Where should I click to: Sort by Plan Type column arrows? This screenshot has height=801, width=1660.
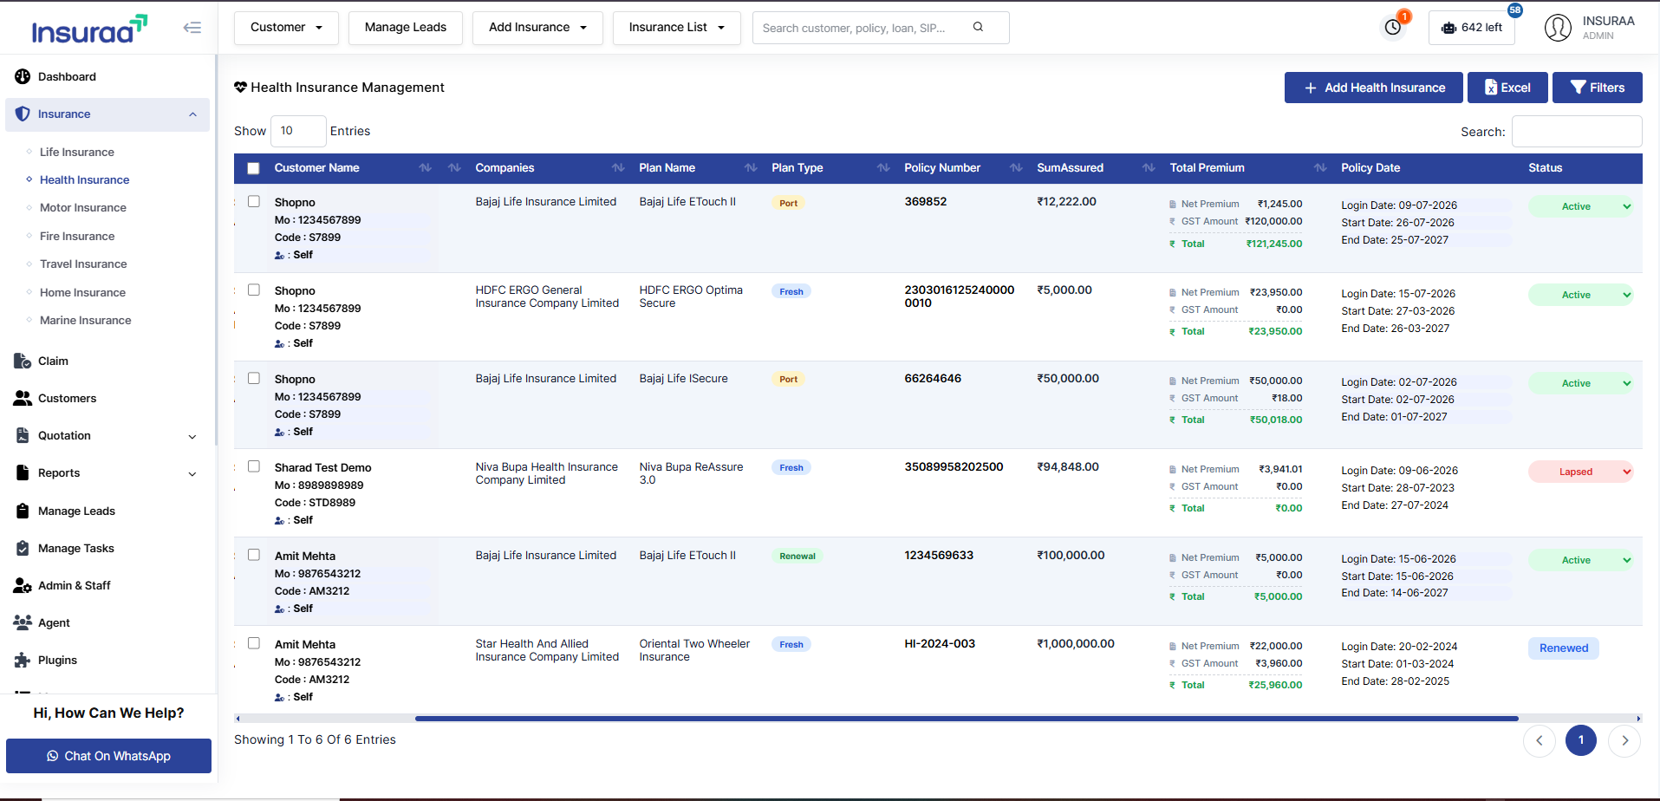pos(883,168)
